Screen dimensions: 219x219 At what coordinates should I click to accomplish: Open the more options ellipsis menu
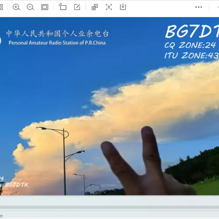[198, 7]
